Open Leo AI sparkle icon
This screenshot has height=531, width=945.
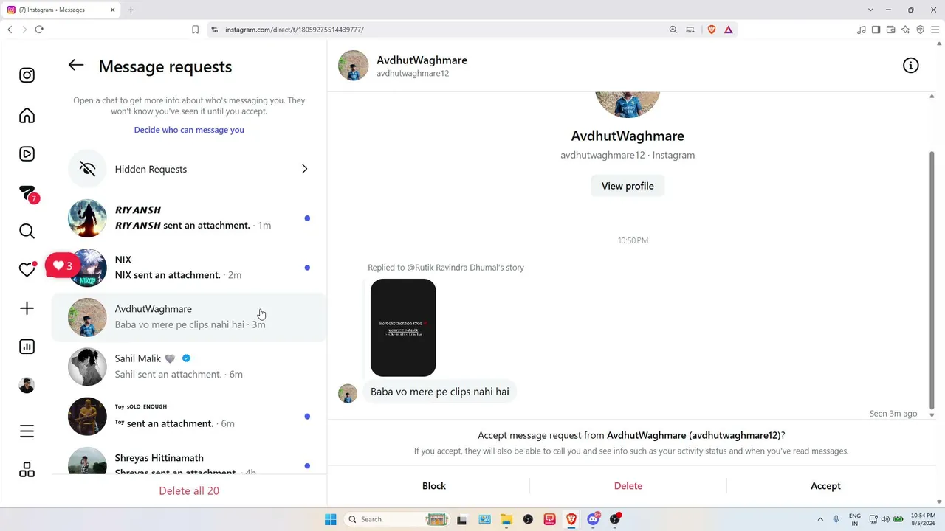point(905,29)
